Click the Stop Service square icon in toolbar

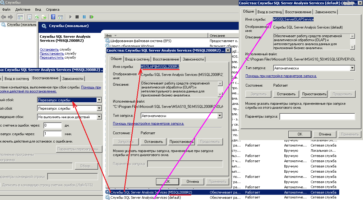(x=77, y=17)
